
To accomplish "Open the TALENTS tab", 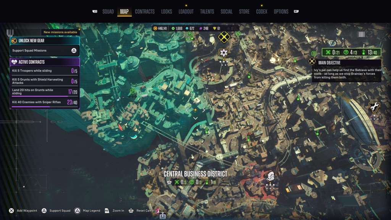I will click(x=207, y=11).
